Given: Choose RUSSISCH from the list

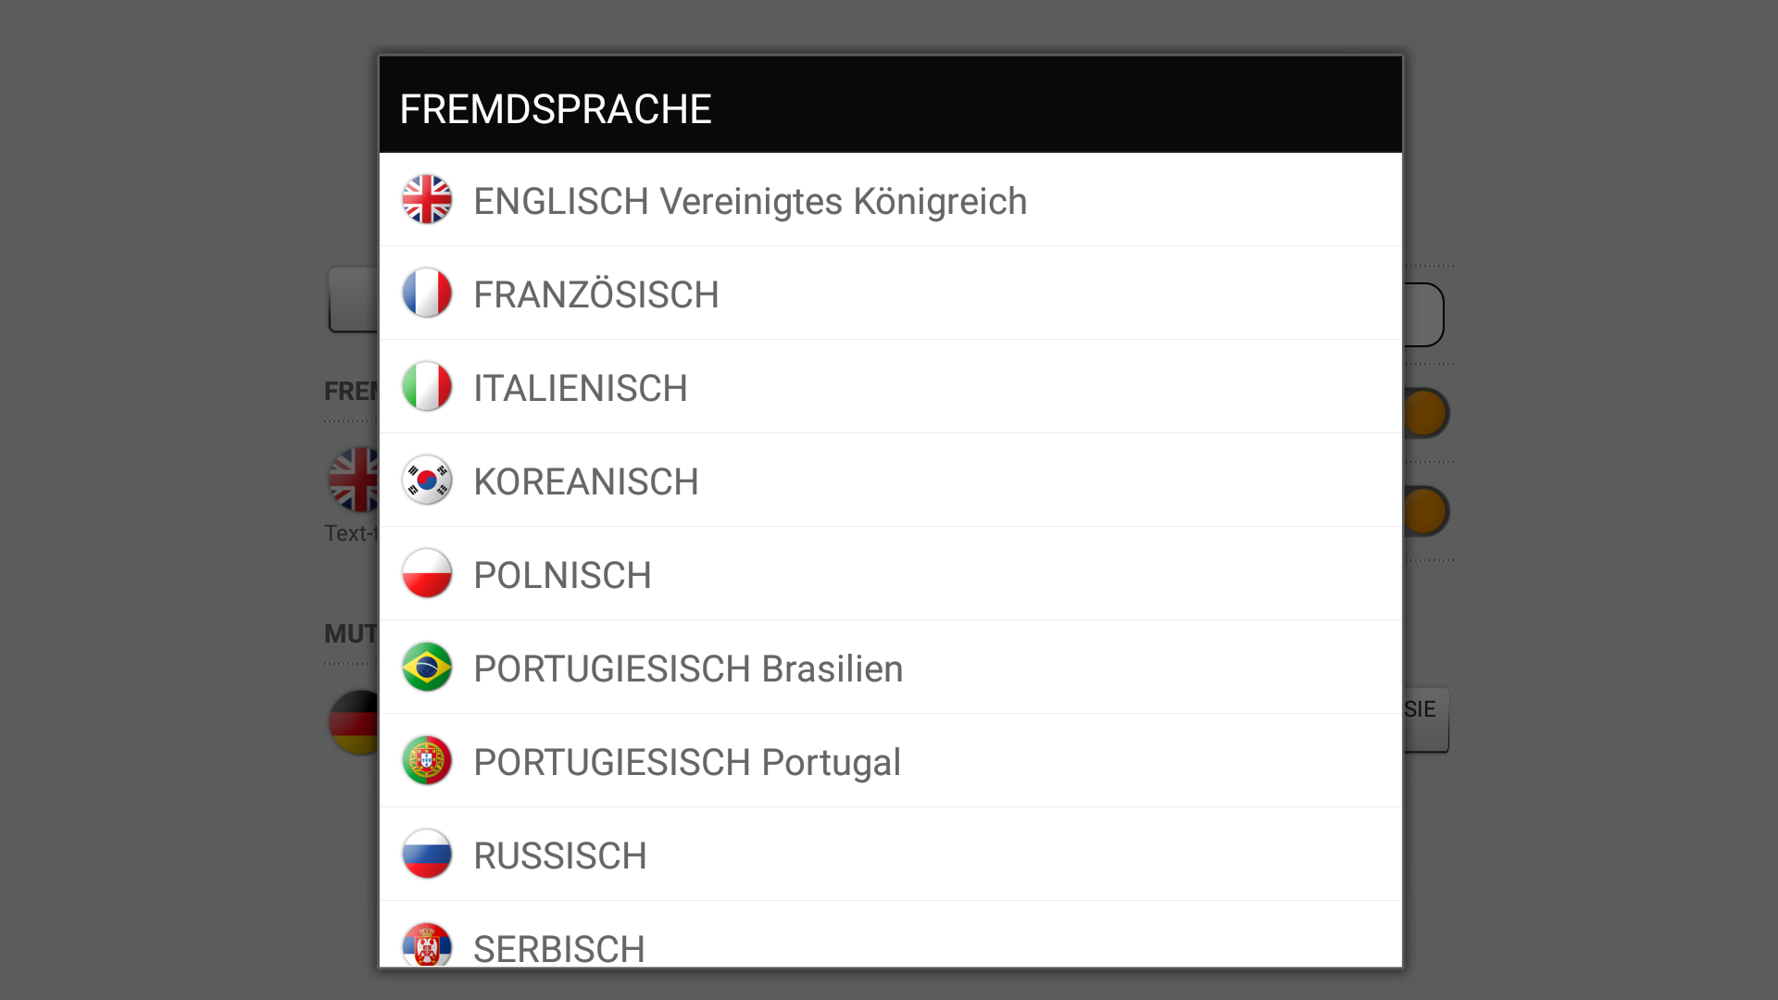Looking at the screenshot, I should (560, 856).
